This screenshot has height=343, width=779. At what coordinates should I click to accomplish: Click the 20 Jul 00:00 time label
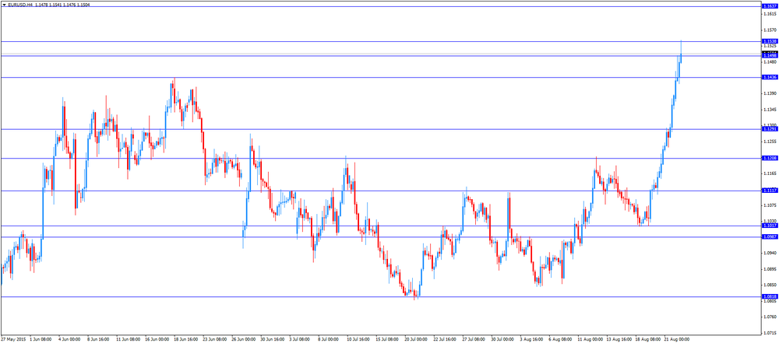click(x=415, y=340)
